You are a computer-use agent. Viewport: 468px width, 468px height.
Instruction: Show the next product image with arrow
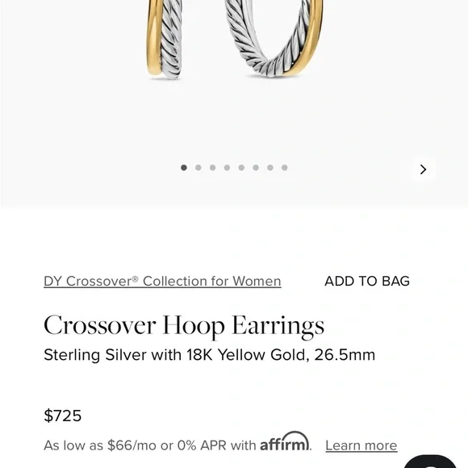[423, 169]
